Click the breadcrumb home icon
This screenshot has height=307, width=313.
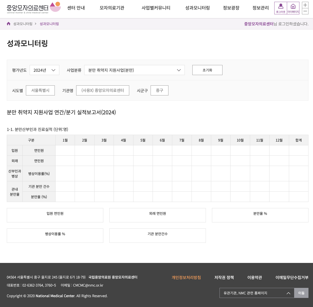(9, 24)
